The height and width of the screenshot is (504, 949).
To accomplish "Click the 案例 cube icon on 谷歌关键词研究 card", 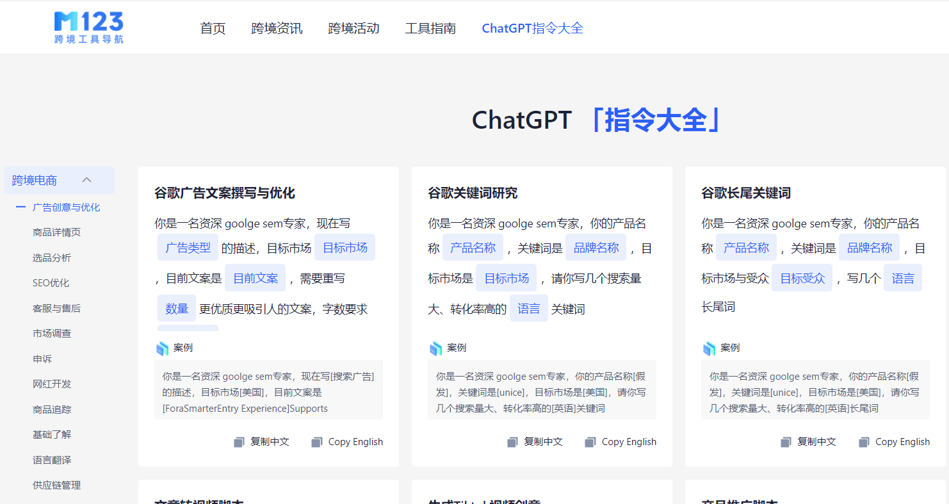I will click(437, 348).
